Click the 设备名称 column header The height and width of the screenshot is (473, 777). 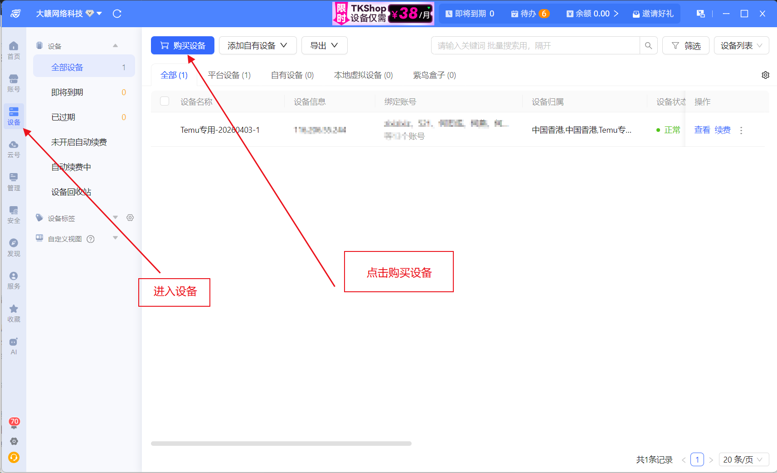tap(196, 102)
